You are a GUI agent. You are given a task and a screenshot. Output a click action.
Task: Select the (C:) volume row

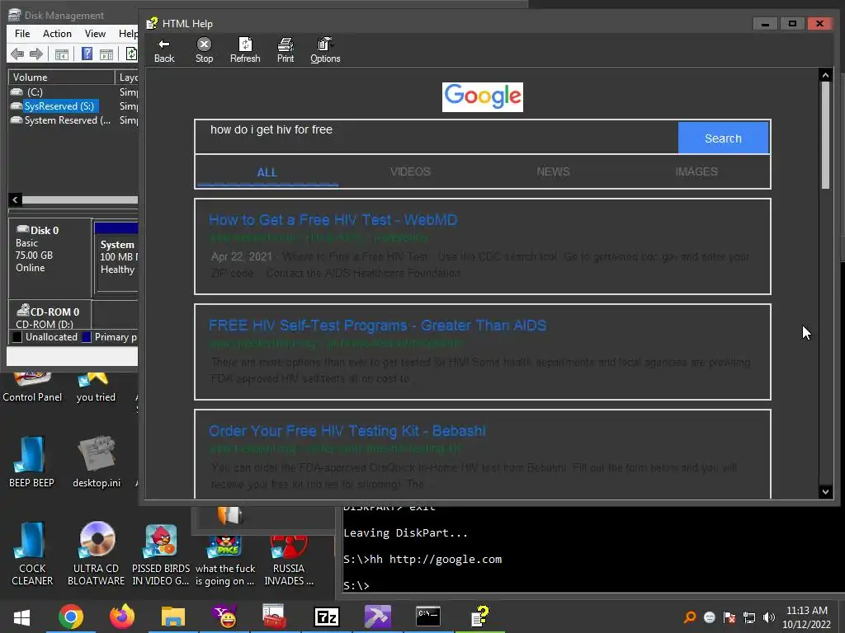(73, 92)
